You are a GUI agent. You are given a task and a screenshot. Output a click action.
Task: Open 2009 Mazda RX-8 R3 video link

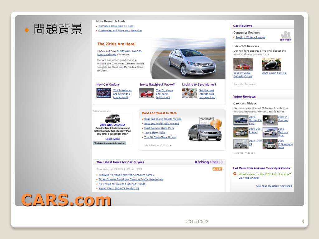pyautogui.click(x=255, y=120)
